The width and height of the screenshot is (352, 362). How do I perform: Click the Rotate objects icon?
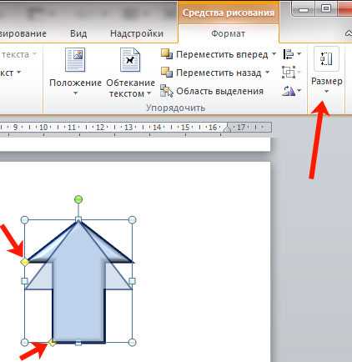(x=289, y=91)
